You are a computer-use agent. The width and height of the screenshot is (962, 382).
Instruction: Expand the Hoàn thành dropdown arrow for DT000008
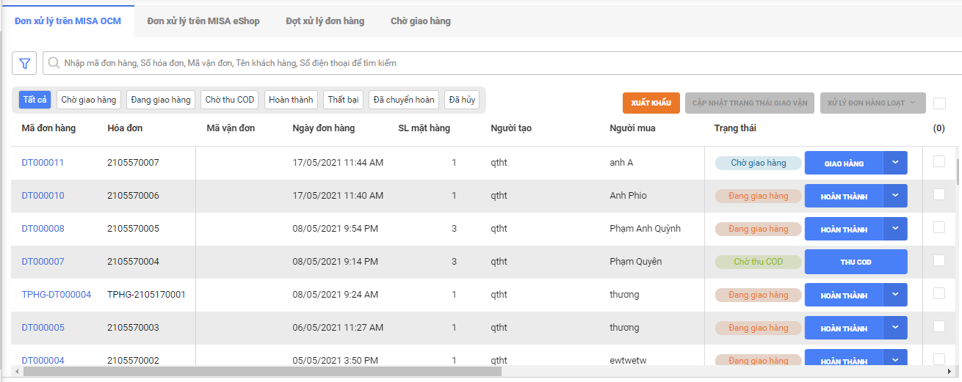[895, 229]
